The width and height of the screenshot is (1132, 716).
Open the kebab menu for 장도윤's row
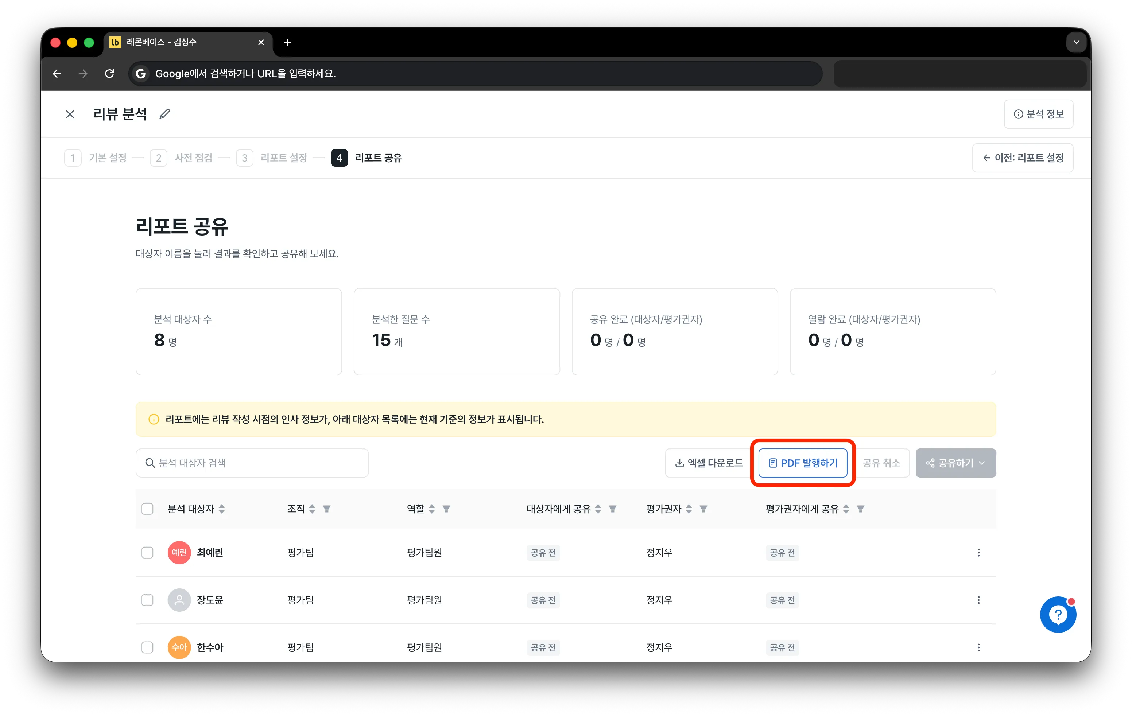pyautogui.click(x=979, y=600)
